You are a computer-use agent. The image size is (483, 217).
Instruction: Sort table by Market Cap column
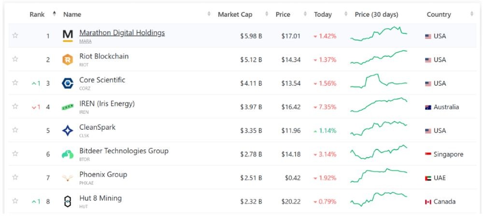pyautogui.click(x=235, y=14)
